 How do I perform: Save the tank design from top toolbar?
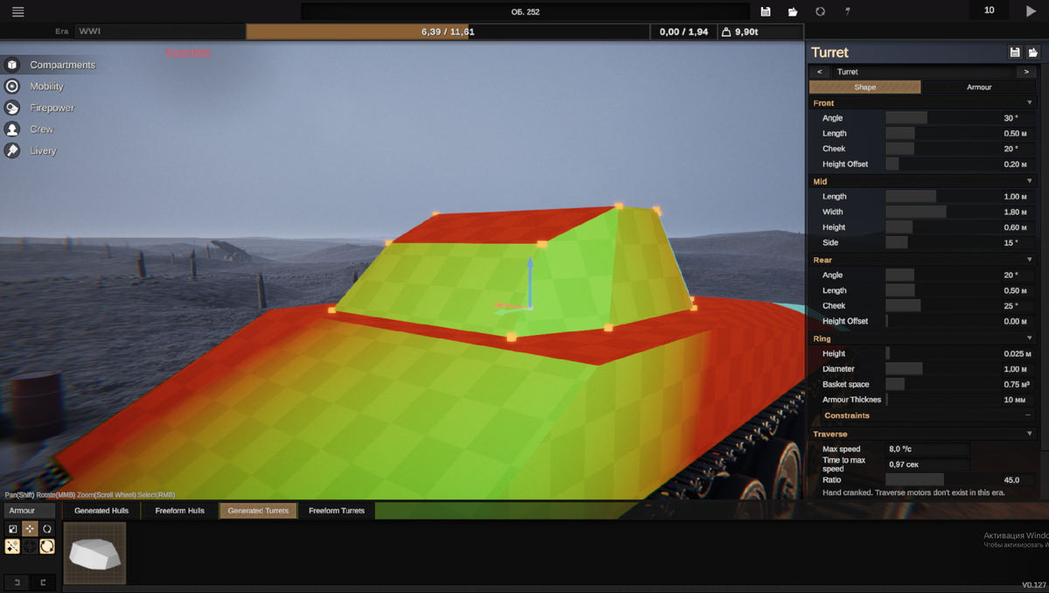click(x=766, y=11)
